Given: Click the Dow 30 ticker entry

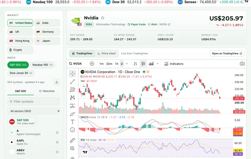Looking at the screenshot, I should coord(139,2).
